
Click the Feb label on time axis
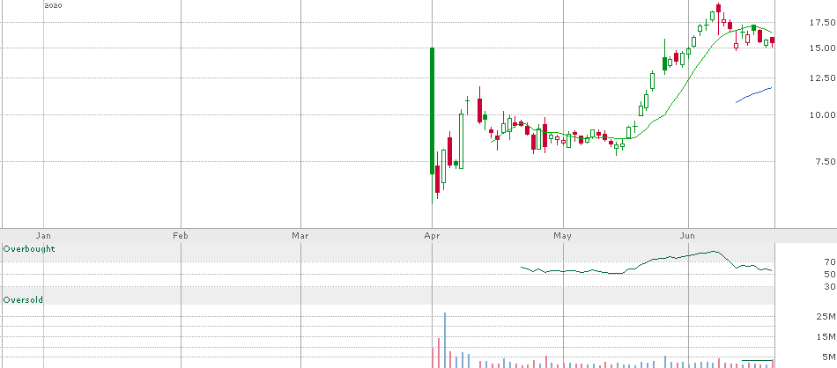click(x=181, y=236)
